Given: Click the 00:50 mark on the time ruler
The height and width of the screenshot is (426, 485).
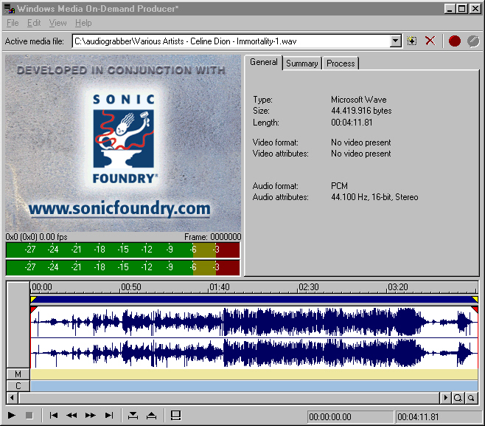Looking at the screenshot, I should point(131,287).
